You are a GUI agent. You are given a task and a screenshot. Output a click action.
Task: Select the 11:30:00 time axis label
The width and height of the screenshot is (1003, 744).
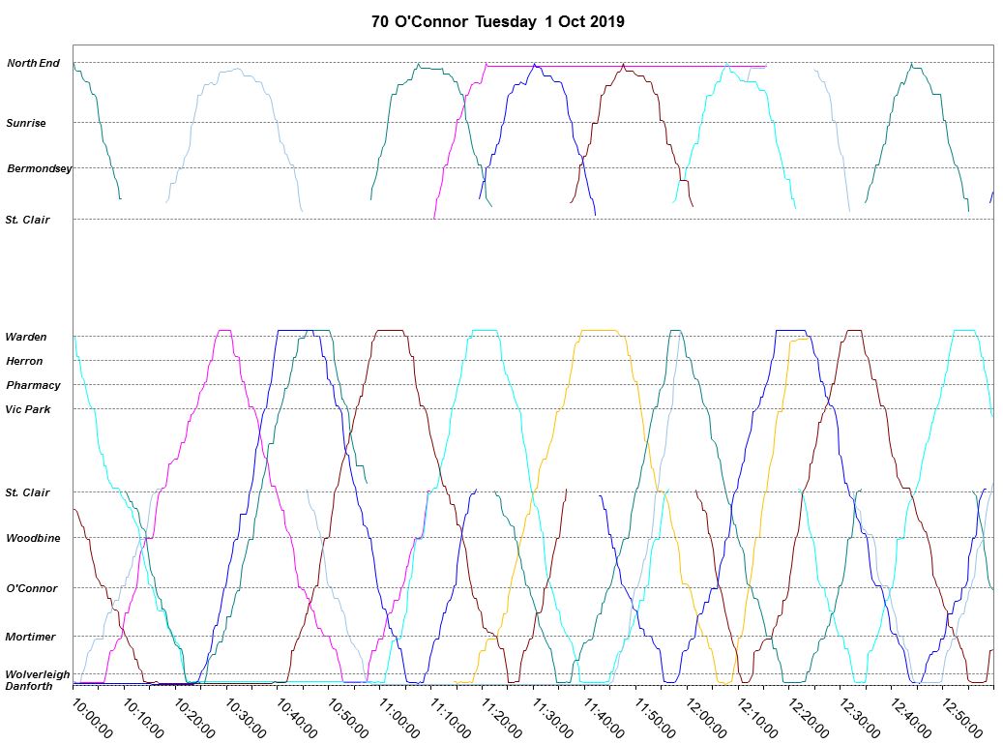[553, 718]
